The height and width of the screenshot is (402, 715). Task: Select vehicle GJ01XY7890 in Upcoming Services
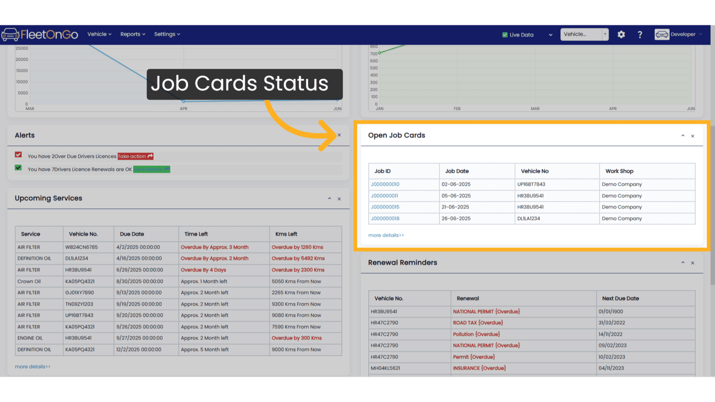80,293
